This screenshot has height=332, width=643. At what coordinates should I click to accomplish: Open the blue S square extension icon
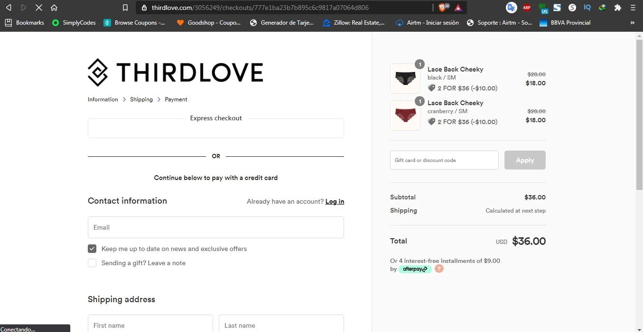click(557, 8)
